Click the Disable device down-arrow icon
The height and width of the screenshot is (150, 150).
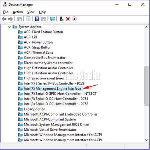(74, 19)
